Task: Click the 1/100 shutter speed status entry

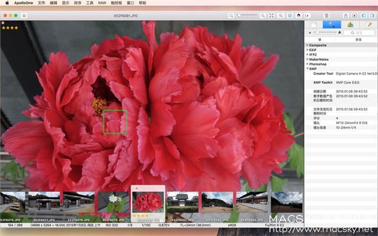Action: pos(146,225)
